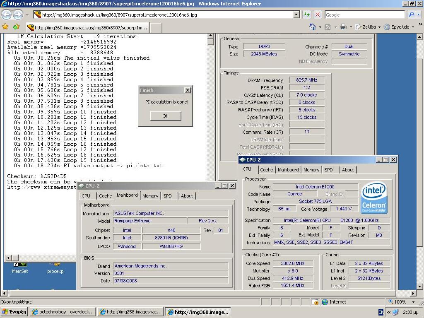Select CPU tab in left CPU-Z window
The height and width of the screenshot is (318, 424).
86,196
